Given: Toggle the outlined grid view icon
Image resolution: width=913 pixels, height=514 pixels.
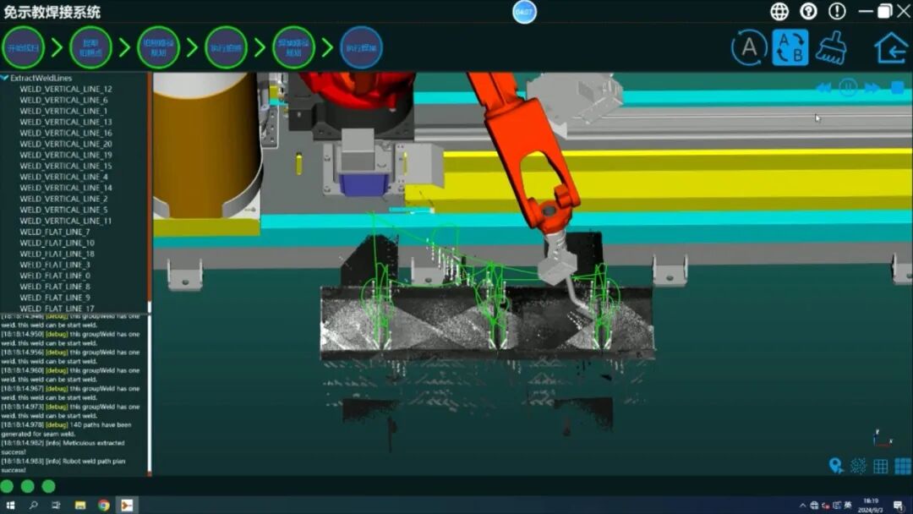Looking at the screenshot, I should (880, 466).
